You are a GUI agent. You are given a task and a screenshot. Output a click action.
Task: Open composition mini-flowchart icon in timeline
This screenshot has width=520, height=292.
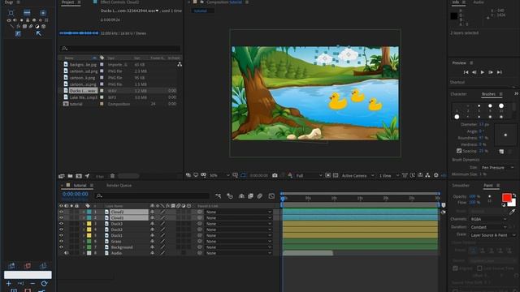[218, 196]
